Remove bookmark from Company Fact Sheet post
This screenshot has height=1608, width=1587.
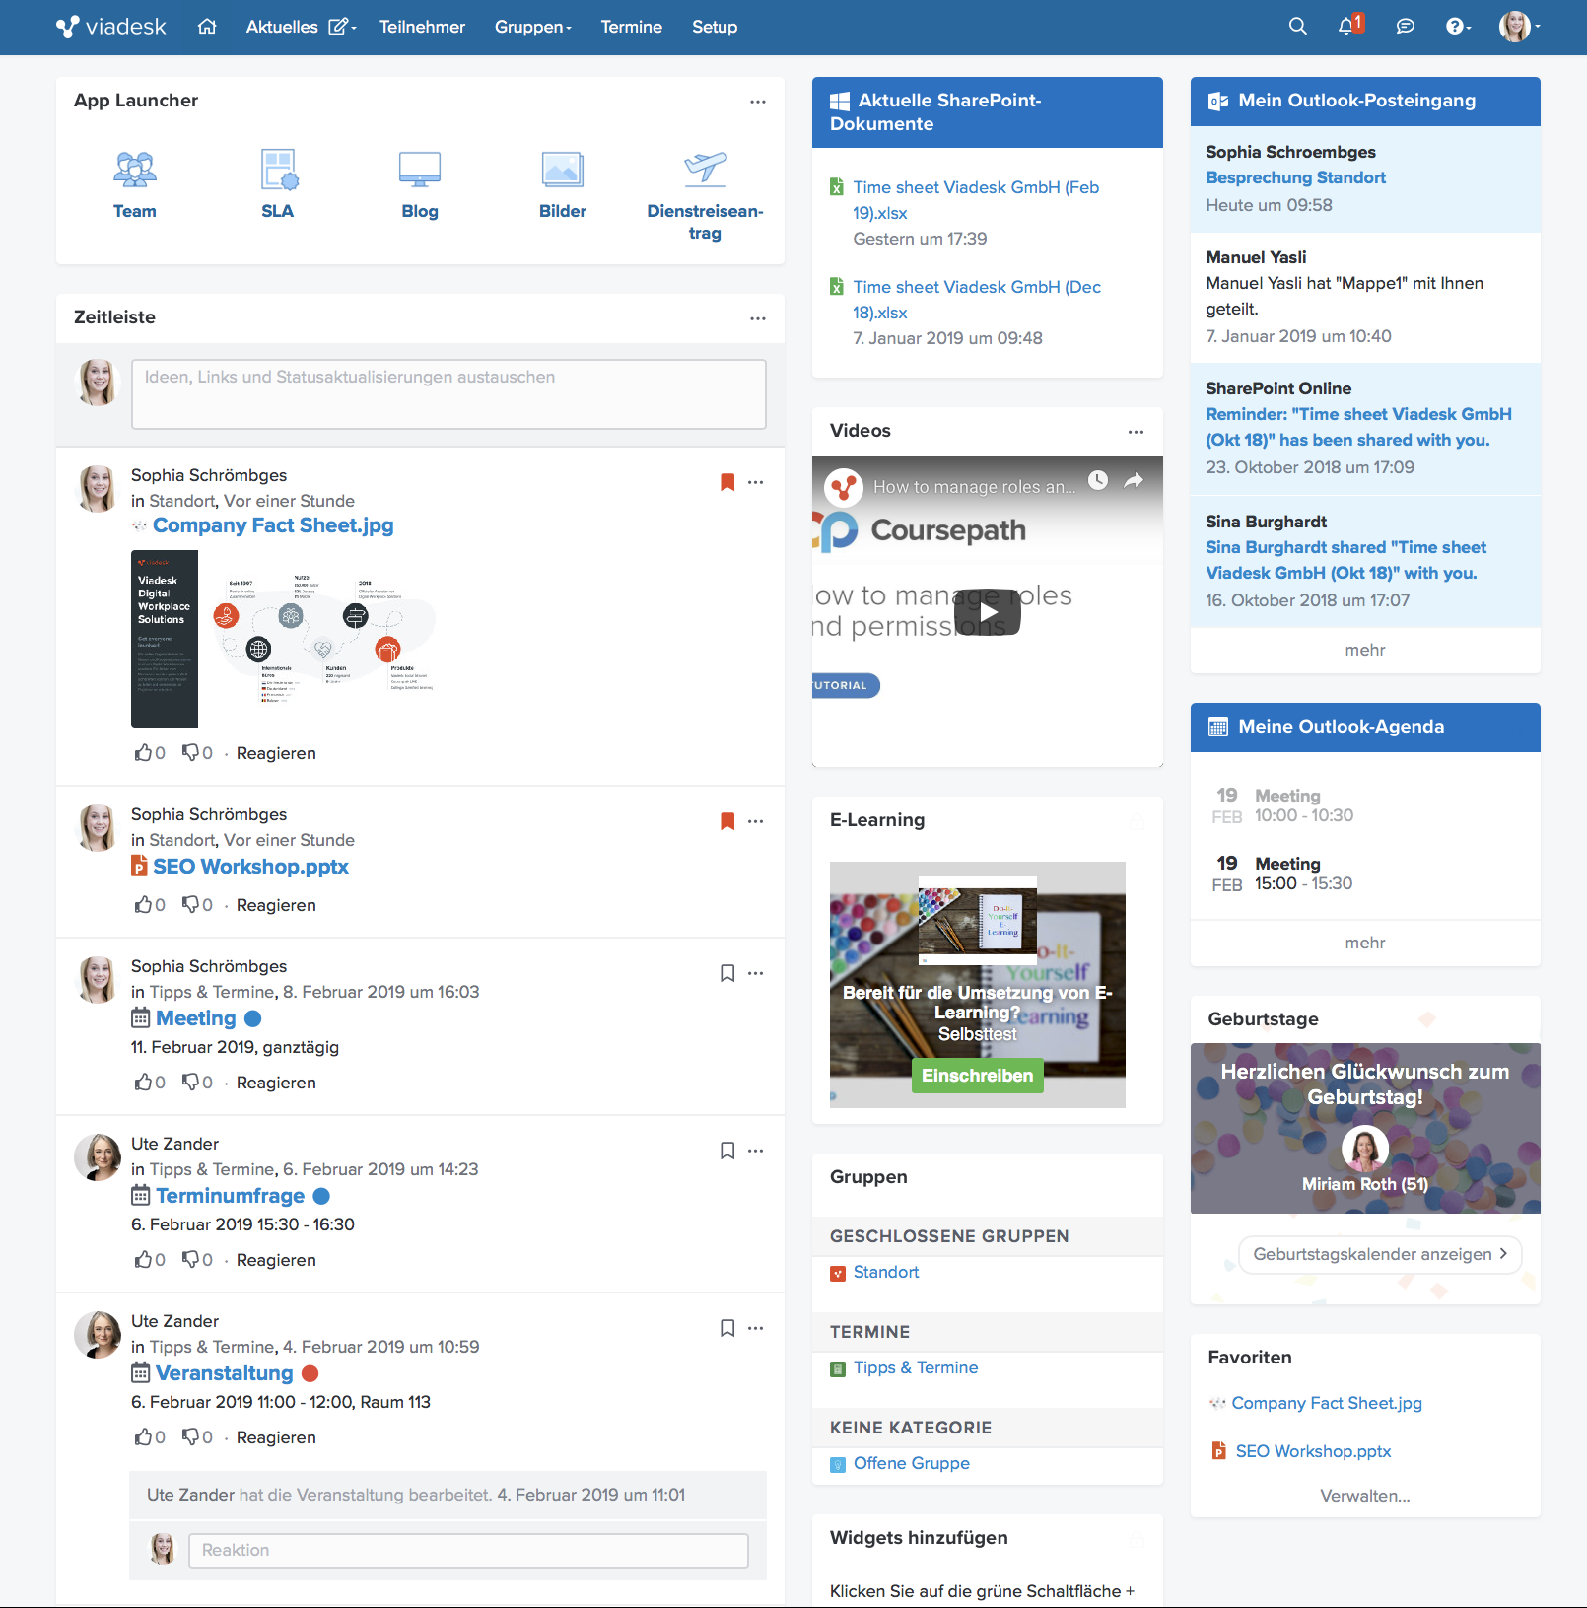[727, 482]
